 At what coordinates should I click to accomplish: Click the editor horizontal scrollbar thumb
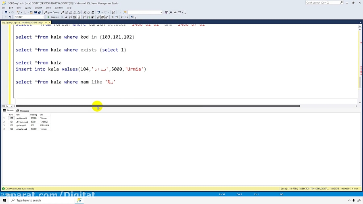[158, 106]
